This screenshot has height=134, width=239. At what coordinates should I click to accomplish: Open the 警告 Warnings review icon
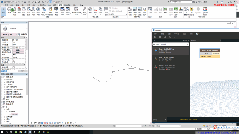(181, 10)
